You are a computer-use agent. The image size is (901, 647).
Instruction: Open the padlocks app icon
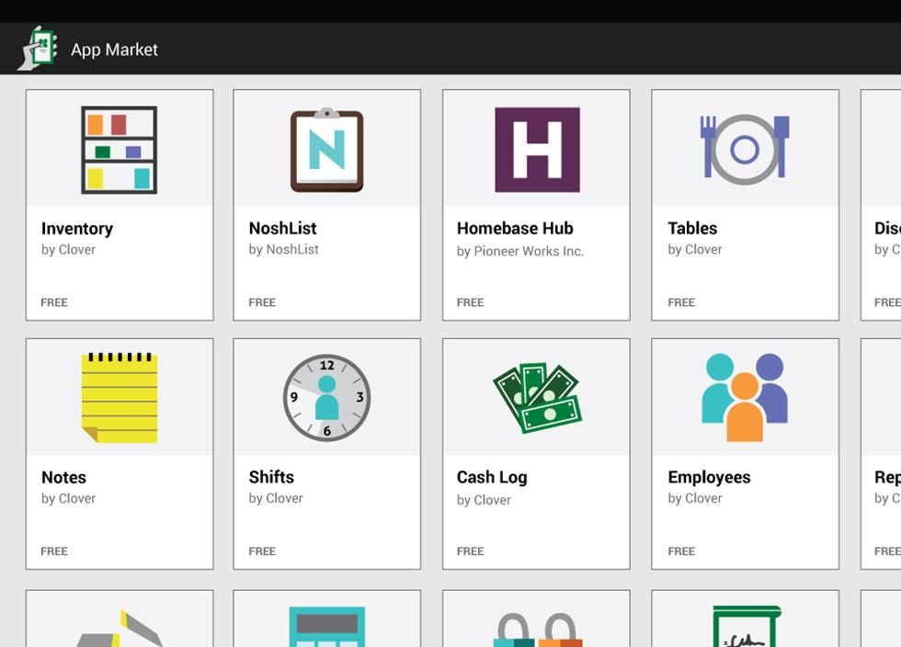point(537,630)
